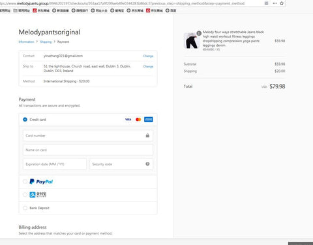313x245 pixels.
Task: Click the Expiration date field
Action: coord(55,164)
